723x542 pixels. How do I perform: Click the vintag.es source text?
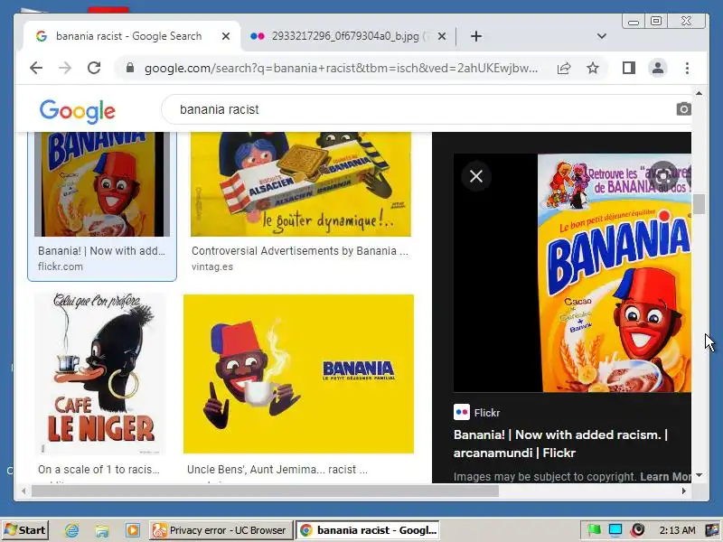pyautogui.click(x=212, y=266)
